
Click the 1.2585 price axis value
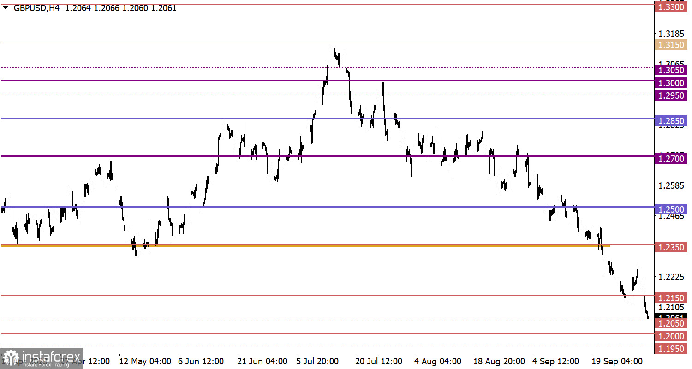tap(670, 185)
